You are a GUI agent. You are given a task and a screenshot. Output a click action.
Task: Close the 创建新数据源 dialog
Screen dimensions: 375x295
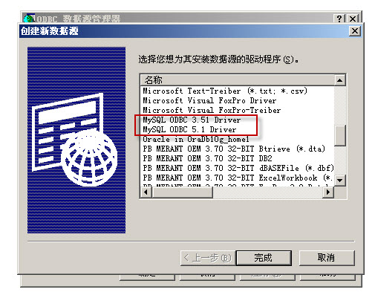point(355,31)
